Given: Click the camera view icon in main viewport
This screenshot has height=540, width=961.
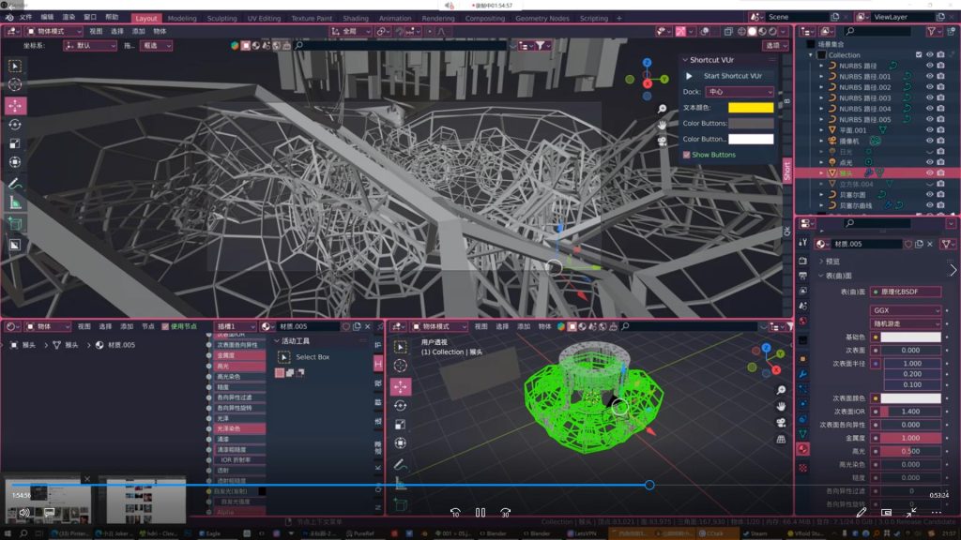Looking at the screenshot, I should [662, 140].
